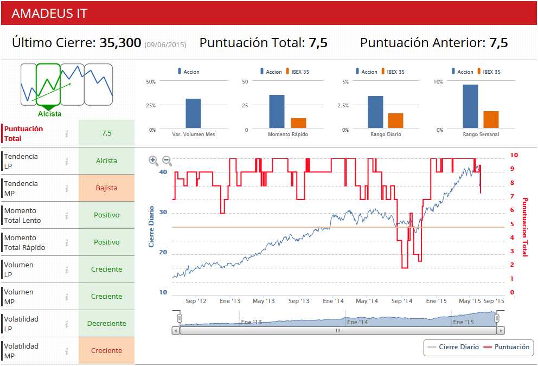The width and height of the screenshot is (538, 366).
Task: Toggle Puntuación series in chart legend
Action: 507,347
